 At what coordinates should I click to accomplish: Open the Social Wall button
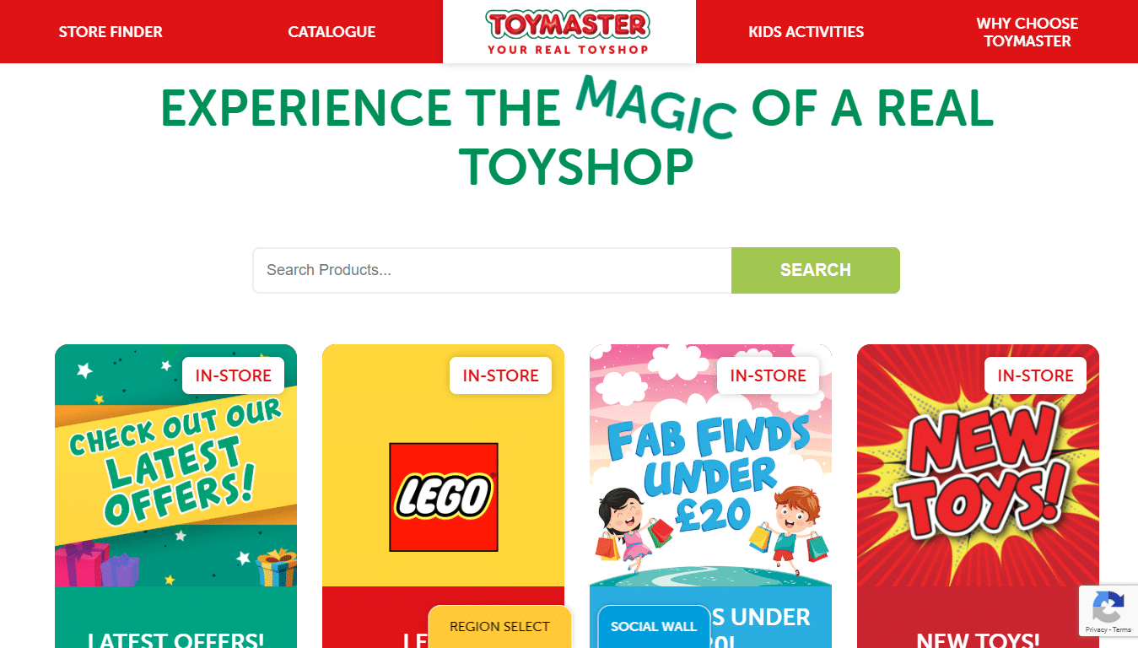pos(654,627)
